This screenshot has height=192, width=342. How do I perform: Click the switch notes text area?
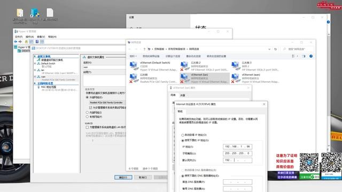click(104, 81)
